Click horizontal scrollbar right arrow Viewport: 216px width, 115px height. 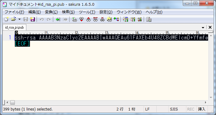[x=205, y=102]
